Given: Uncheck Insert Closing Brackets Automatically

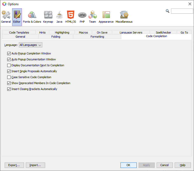Looking at the screenshot, I should click(x=9, y=89).
